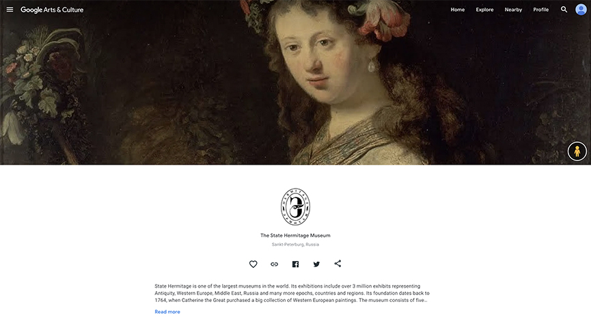Viewport: 591px width, 330px height.
Task: Open the general share options icon
Action: click(338, 264)
